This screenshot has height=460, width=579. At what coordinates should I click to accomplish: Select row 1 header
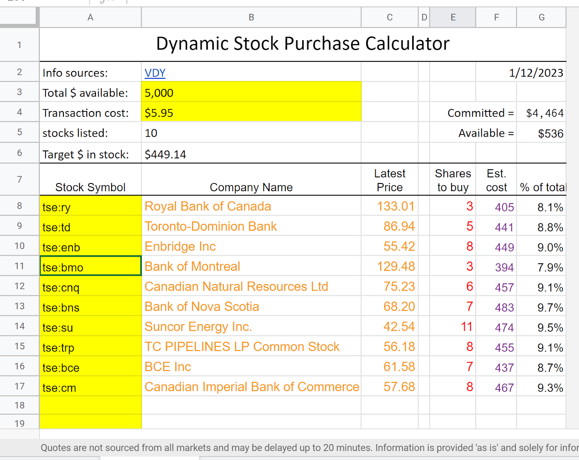click(19, 45)
